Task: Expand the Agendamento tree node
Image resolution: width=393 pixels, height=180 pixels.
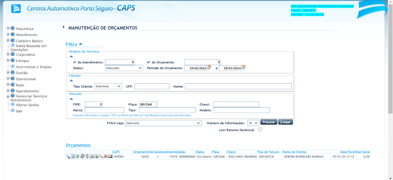Action: tap(8, 91)
